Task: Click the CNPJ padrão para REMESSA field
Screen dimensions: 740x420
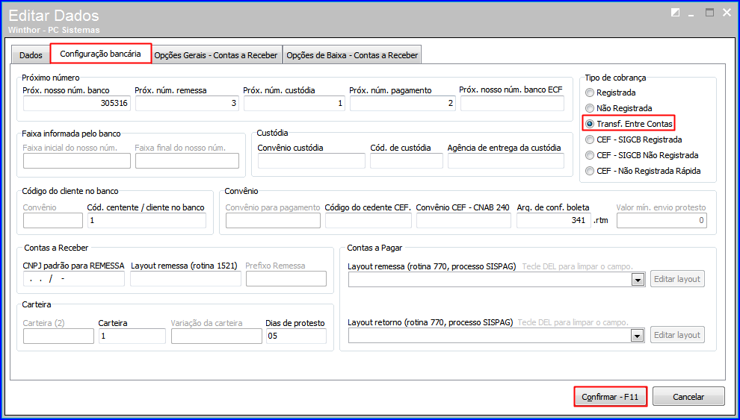Action: [73, 279]
